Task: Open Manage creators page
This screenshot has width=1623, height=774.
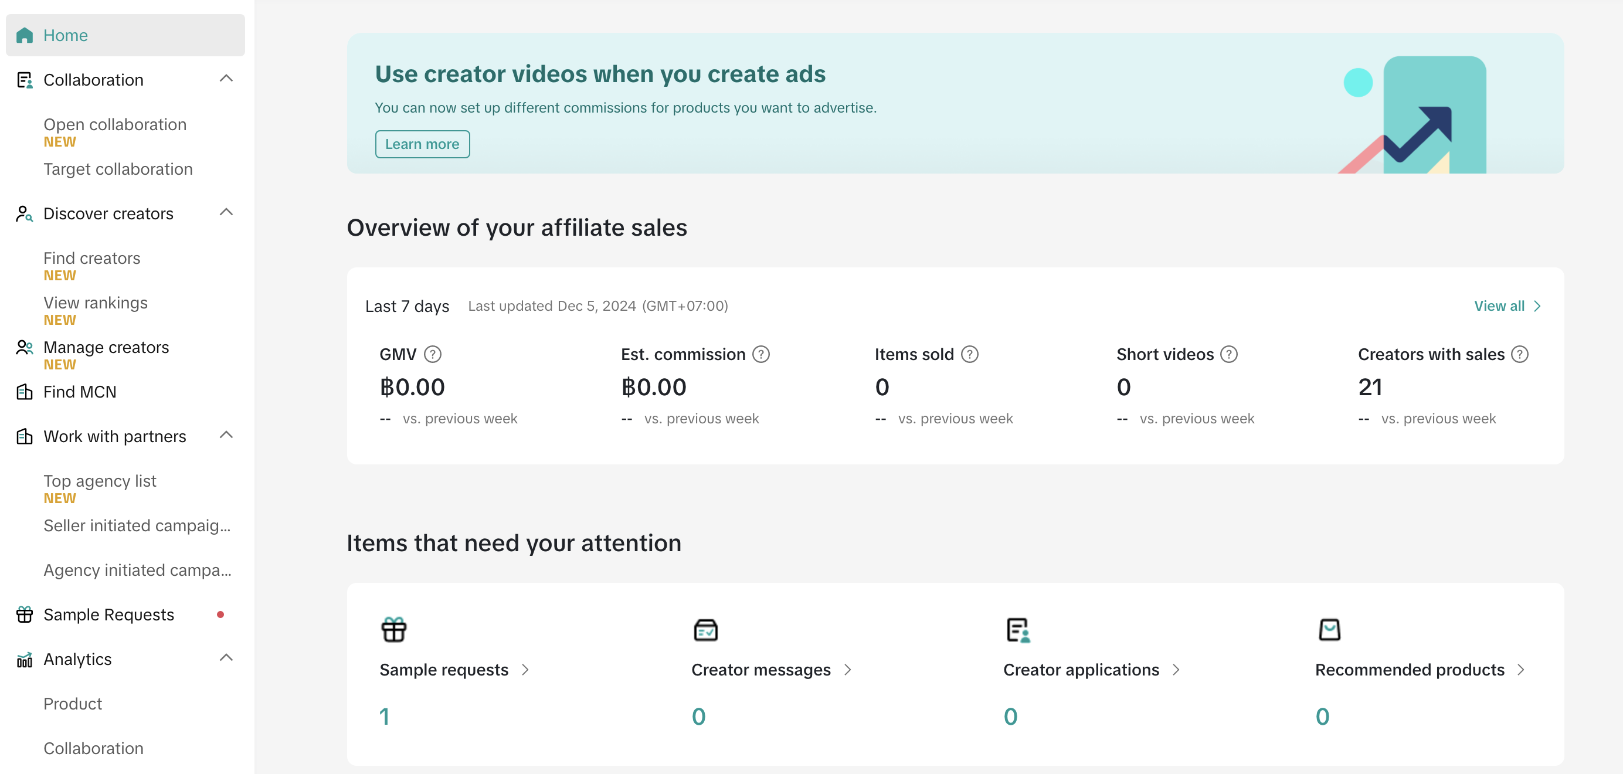Action: coord(106,347)
